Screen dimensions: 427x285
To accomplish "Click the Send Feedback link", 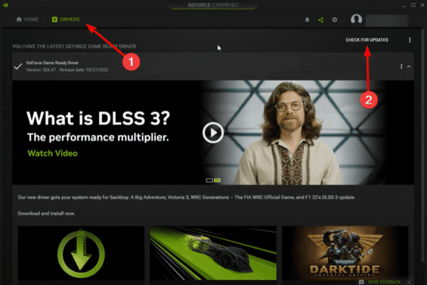I will [x=384, y=282].
